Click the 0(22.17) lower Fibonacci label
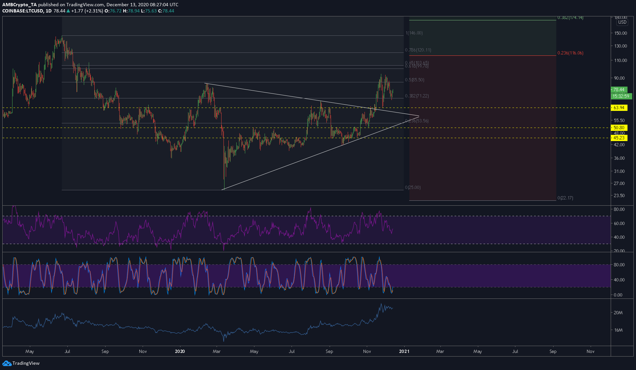The height and width of the screenshot is (370, 636). click(565, 198)
